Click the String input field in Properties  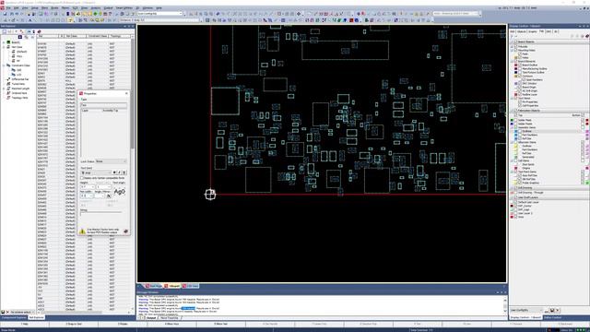[x=100, y=213]
